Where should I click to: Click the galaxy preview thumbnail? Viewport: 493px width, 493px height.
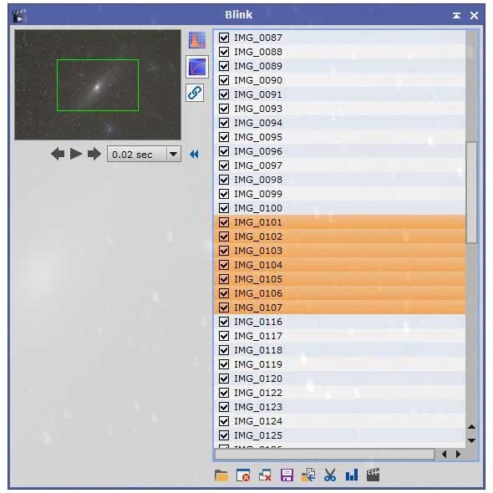pyautogui.click(x=98, y=85)
